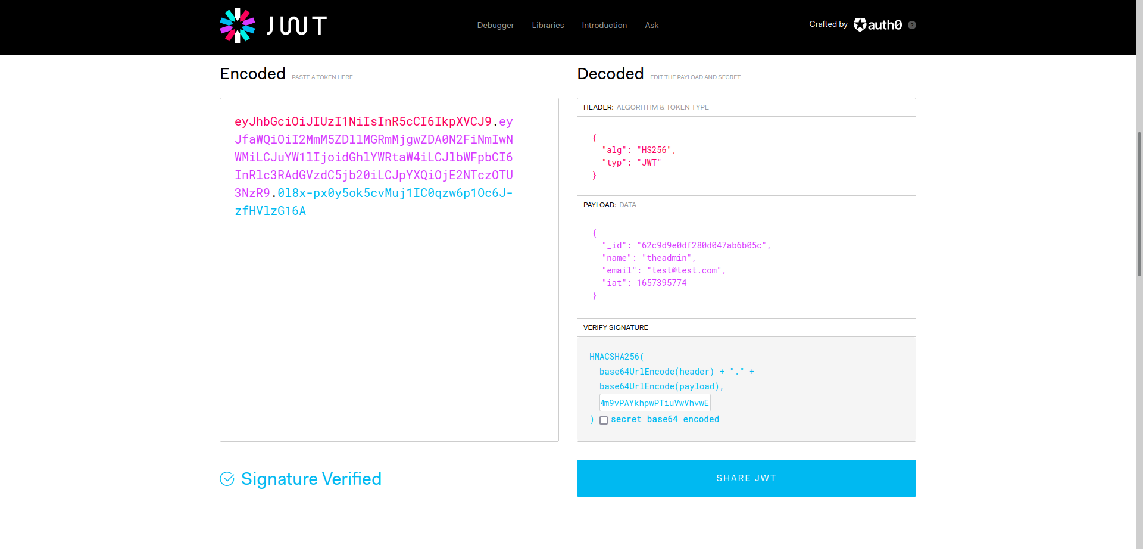The width and height of the screenshot is (1143, 549).
Task: Click the Signature Verified checkmark icon
Action: (x=227, y=479)
